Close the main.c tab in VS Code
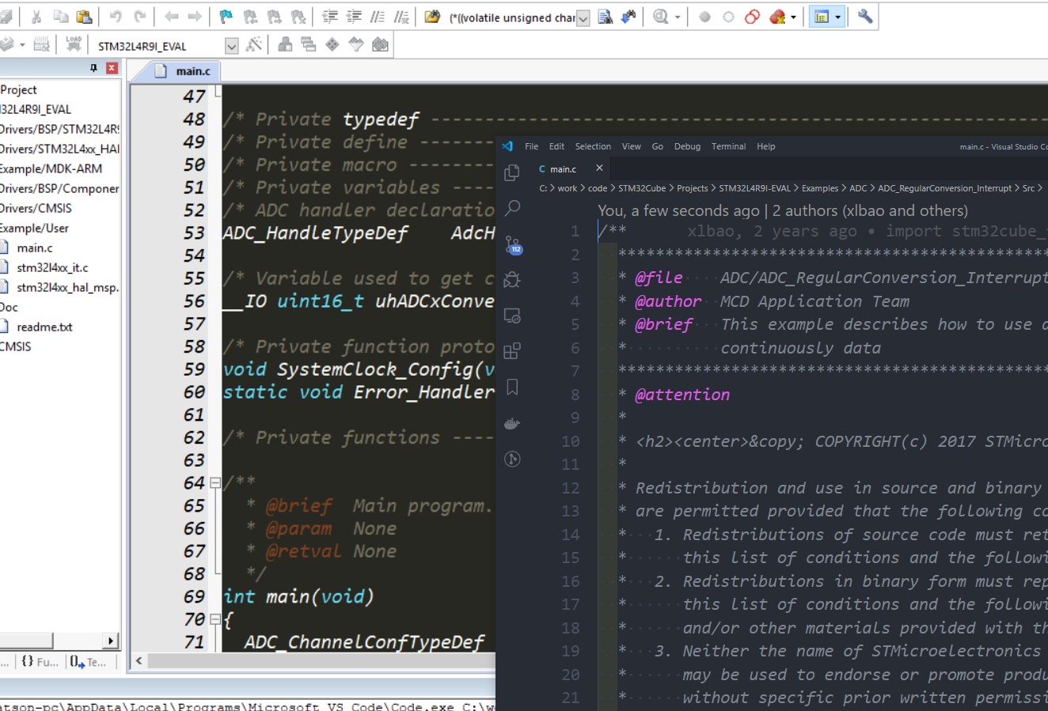This screenshot has height=711, width=1048. tap(599, 168)
